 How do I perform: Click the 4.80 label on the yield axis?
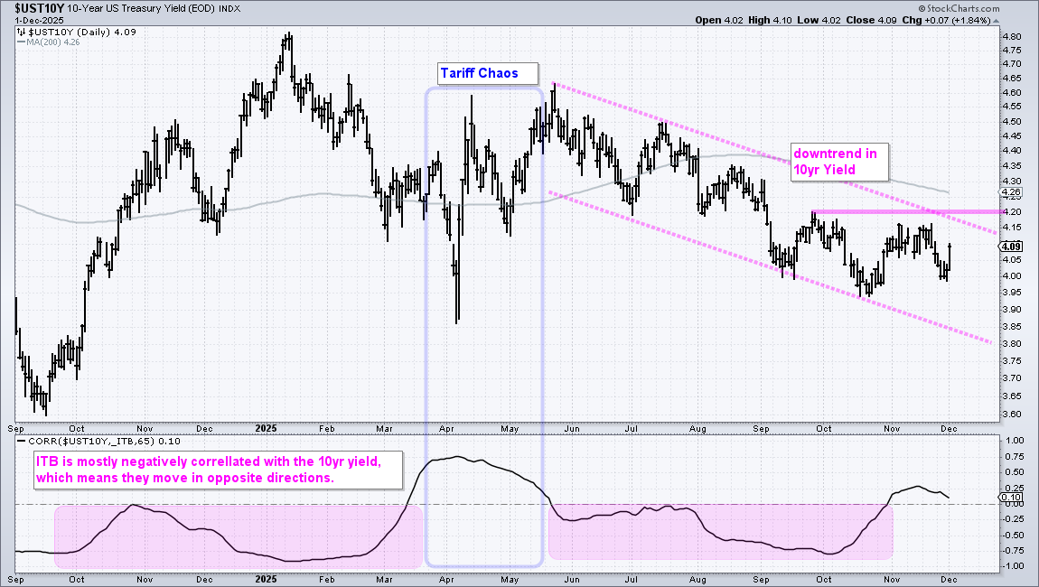coord(1012,36)
